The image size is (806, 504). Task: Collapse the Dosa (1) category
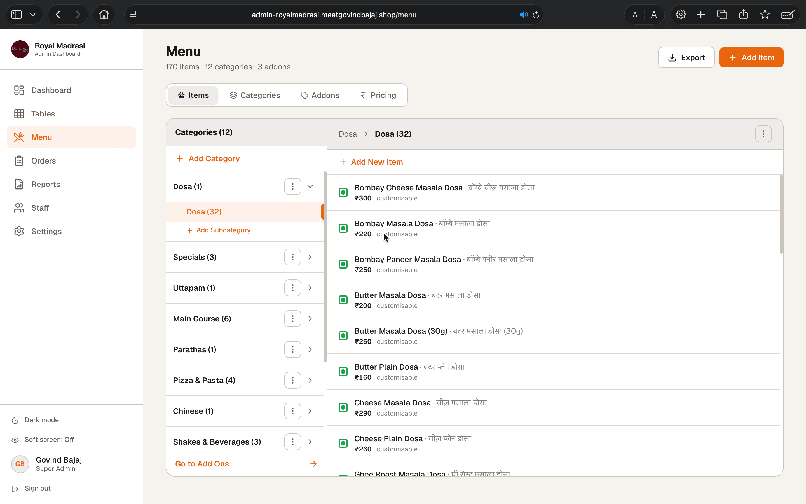pyautogui.click(x=310, y=186)
